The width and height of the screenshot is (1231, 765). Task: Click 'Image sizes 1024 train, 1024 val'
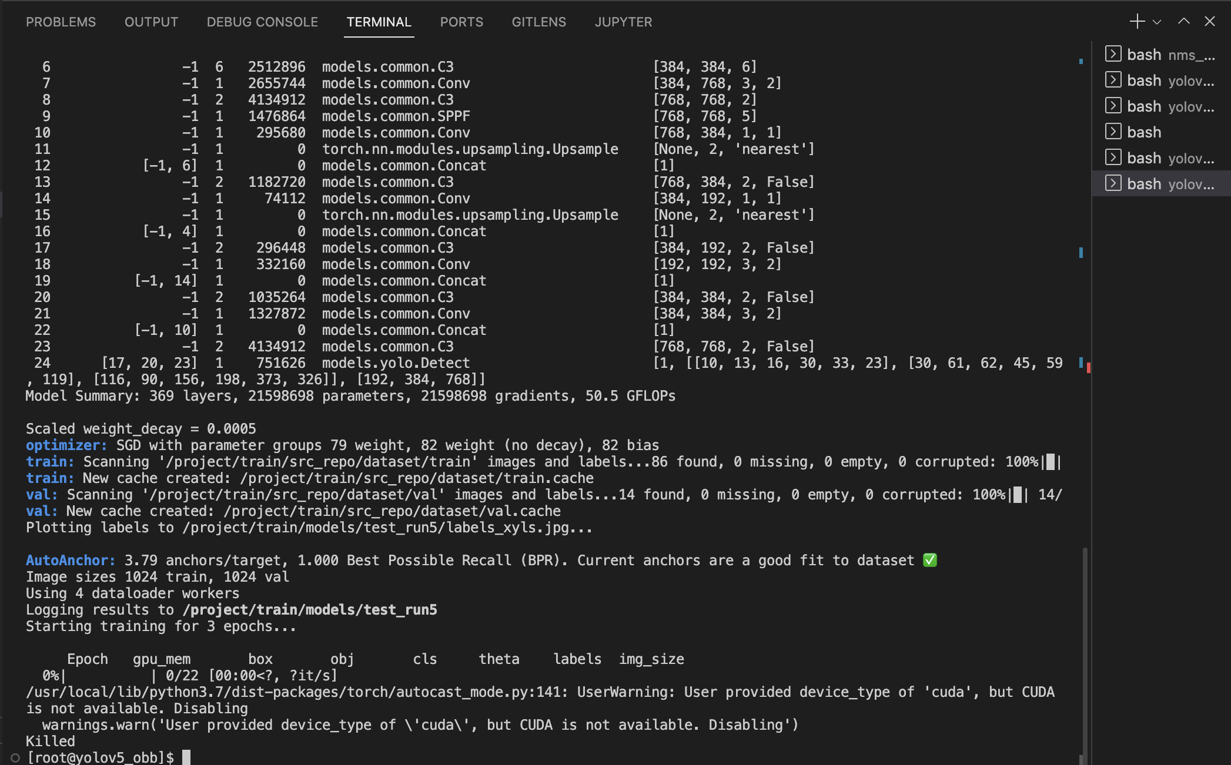pos(158,577)
